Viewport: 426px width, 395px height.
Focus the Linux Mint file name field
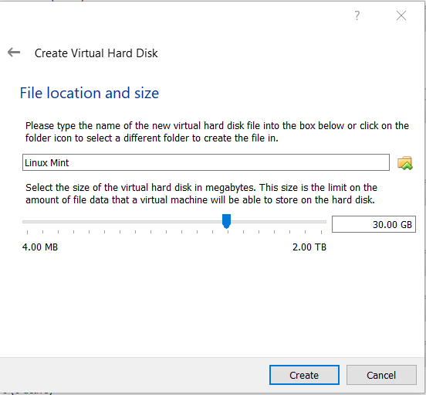point(206,162)
